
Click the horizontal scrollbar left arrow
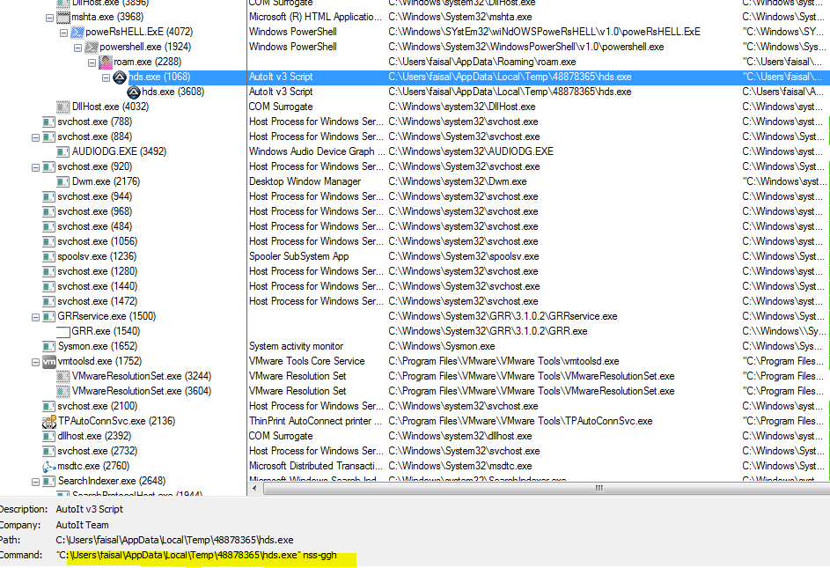(x=254, y=487)
